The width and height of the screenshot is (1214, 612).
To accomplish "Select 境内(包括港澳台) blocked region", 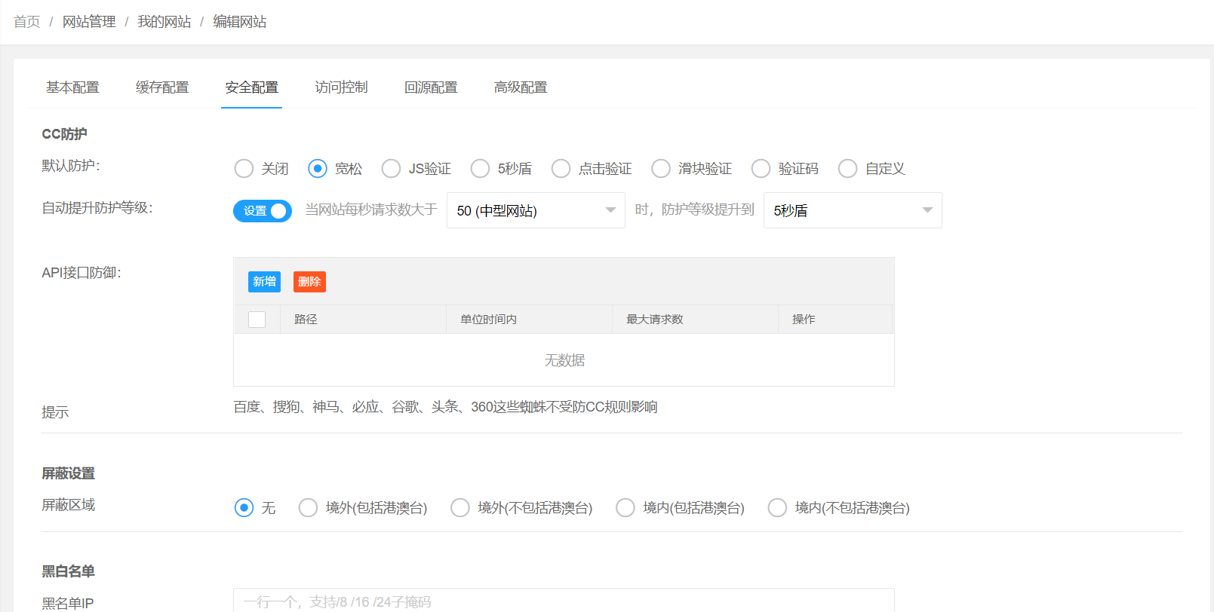I will pyautogui.click(x=625, y=507).
